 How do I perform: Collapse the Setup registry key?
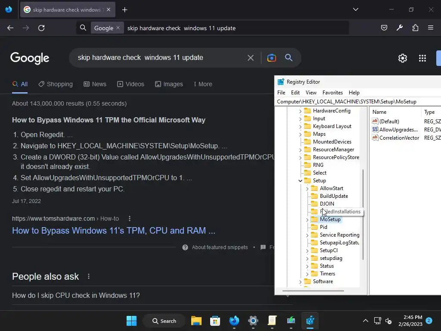[x=300, y=181]
